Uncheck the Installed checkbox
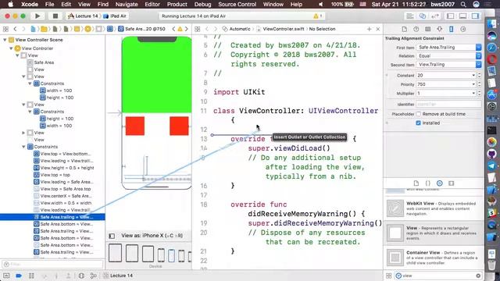 click(419, 123)
